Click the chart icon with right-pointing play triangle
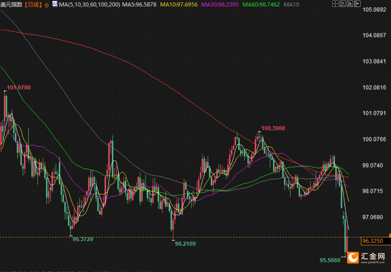Screen dimensions: 391x272 coord(350,4)
